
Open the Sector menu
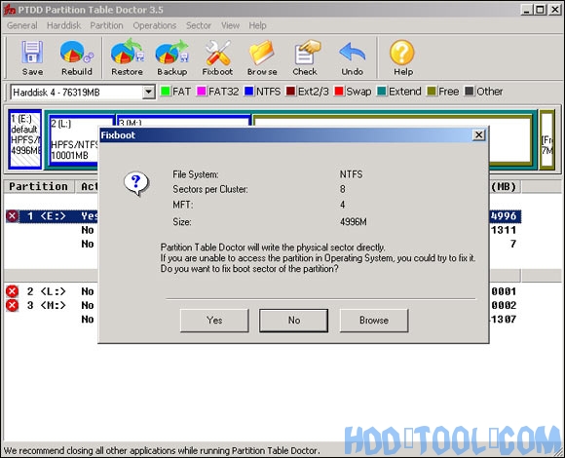coord(199,25)
